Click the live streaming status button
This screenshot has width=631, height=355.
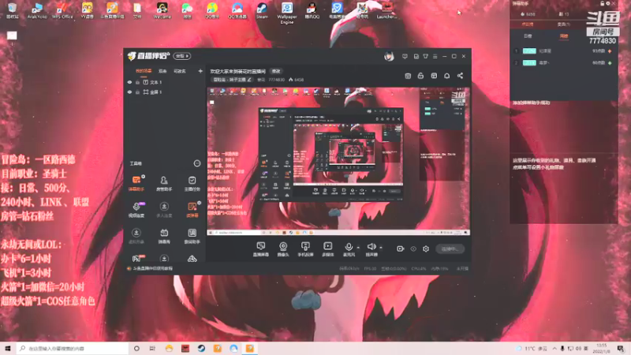tap(450, 249)
